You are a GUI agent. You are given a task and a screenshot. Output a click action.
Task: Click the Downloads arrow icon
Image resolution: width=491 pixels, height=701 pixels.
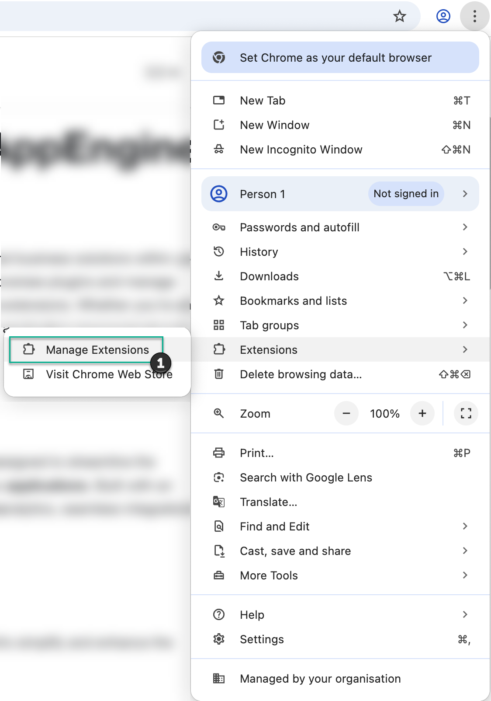(219, 276)
